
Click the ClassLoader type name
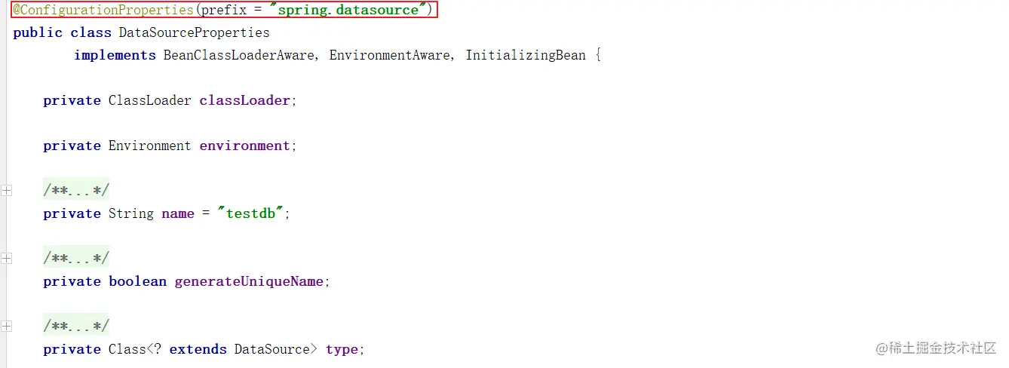click(x=150, y=100)
